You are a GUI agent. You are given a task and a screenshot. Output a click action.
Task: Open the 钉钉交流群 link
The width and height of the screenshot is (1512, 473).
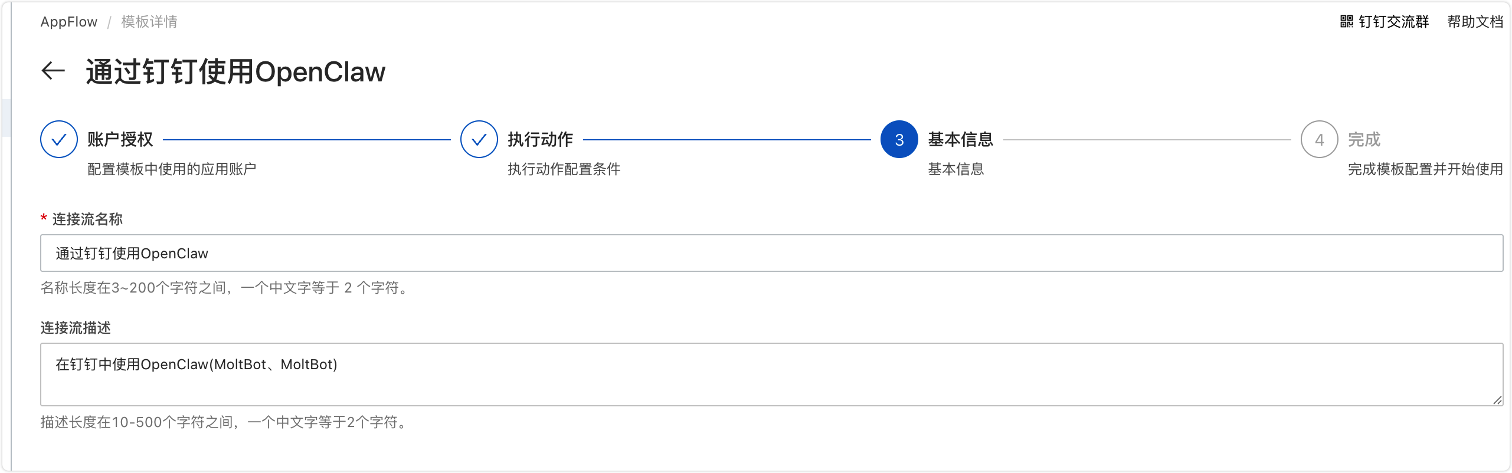[1394, 22]
